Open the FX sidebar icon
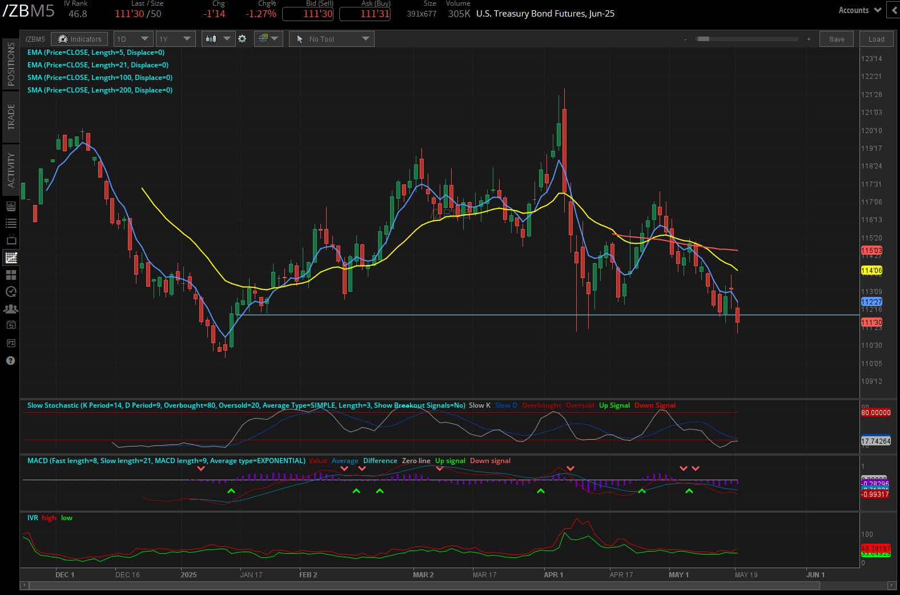This screenshot has height=595, width=900. point(11,343)
